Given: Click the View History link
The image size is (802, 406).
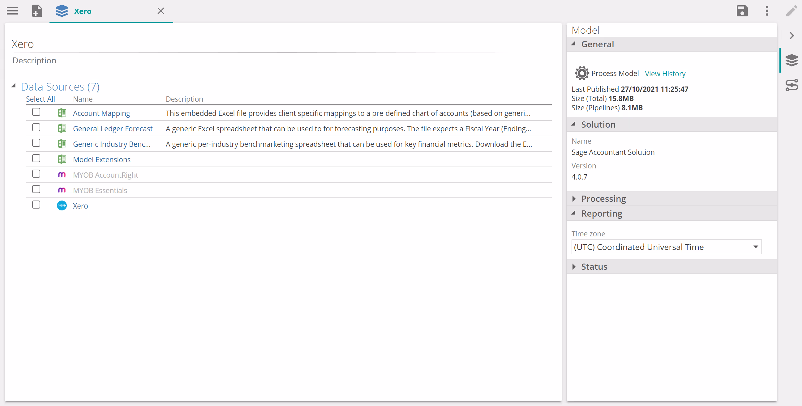Looking at the screenshot, I should pyautogui.click(x=665, y=74).
